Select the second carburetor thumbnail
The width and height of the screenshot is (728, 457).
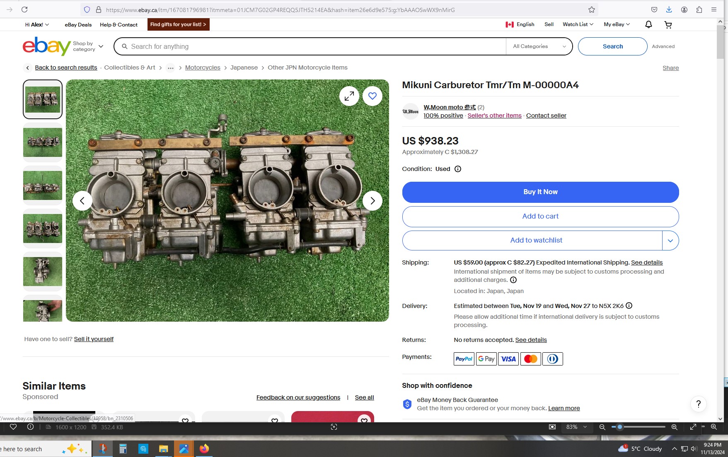43,142
